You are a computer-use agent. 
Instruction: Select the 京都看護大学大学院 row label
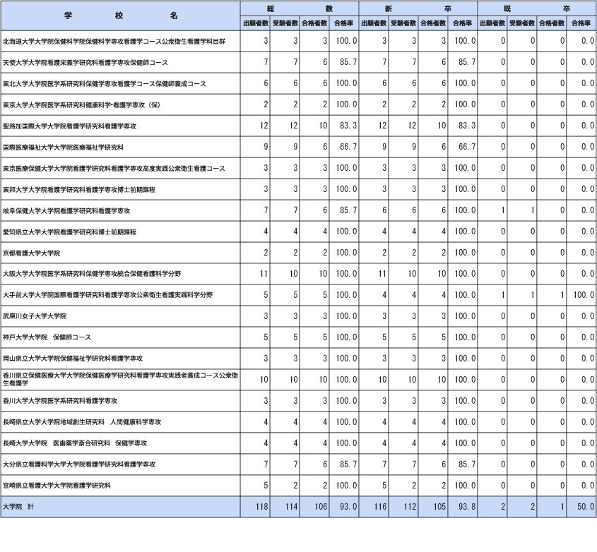pos(32,253)
